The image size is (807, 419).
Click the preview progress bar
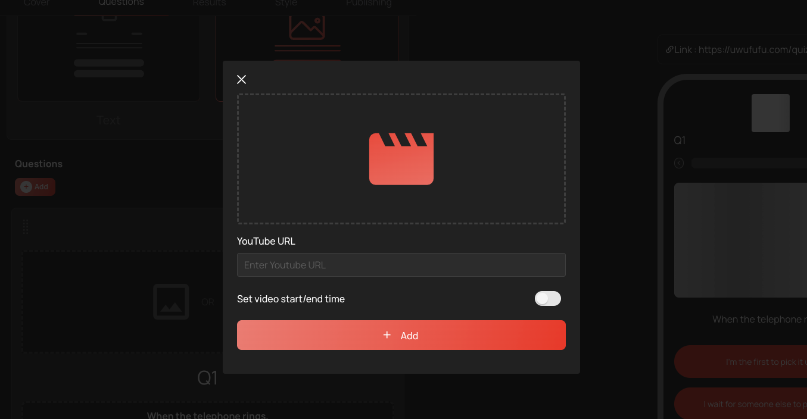(749, 163)
